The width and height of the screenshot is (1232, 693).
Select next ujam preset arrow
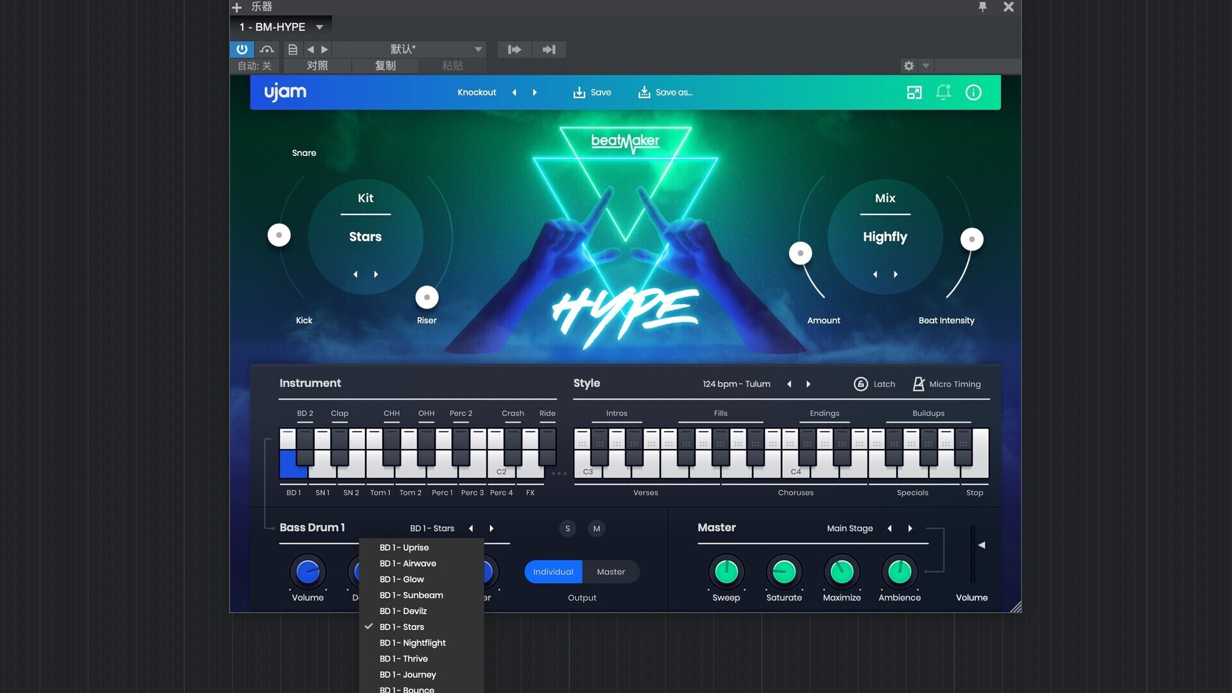(x=535, y=92)
